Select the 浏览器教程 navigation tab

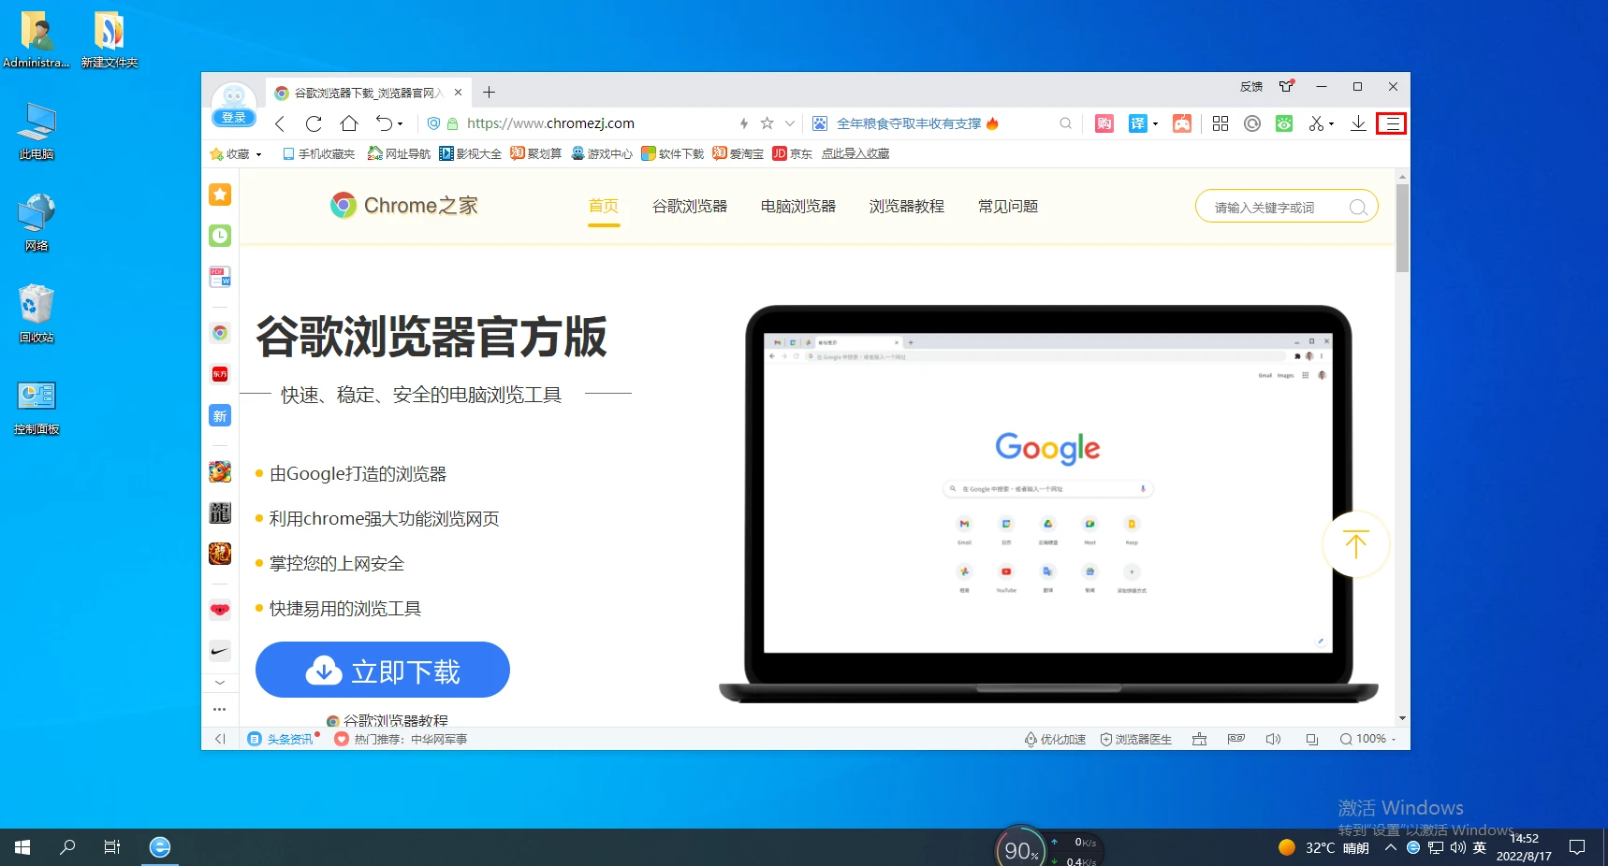(x=907, y=207)
